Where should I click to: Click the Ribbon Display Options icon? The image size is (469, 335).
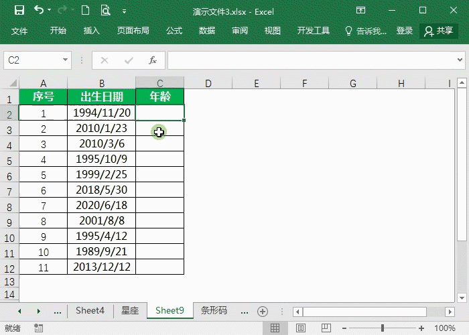point(360,11)
